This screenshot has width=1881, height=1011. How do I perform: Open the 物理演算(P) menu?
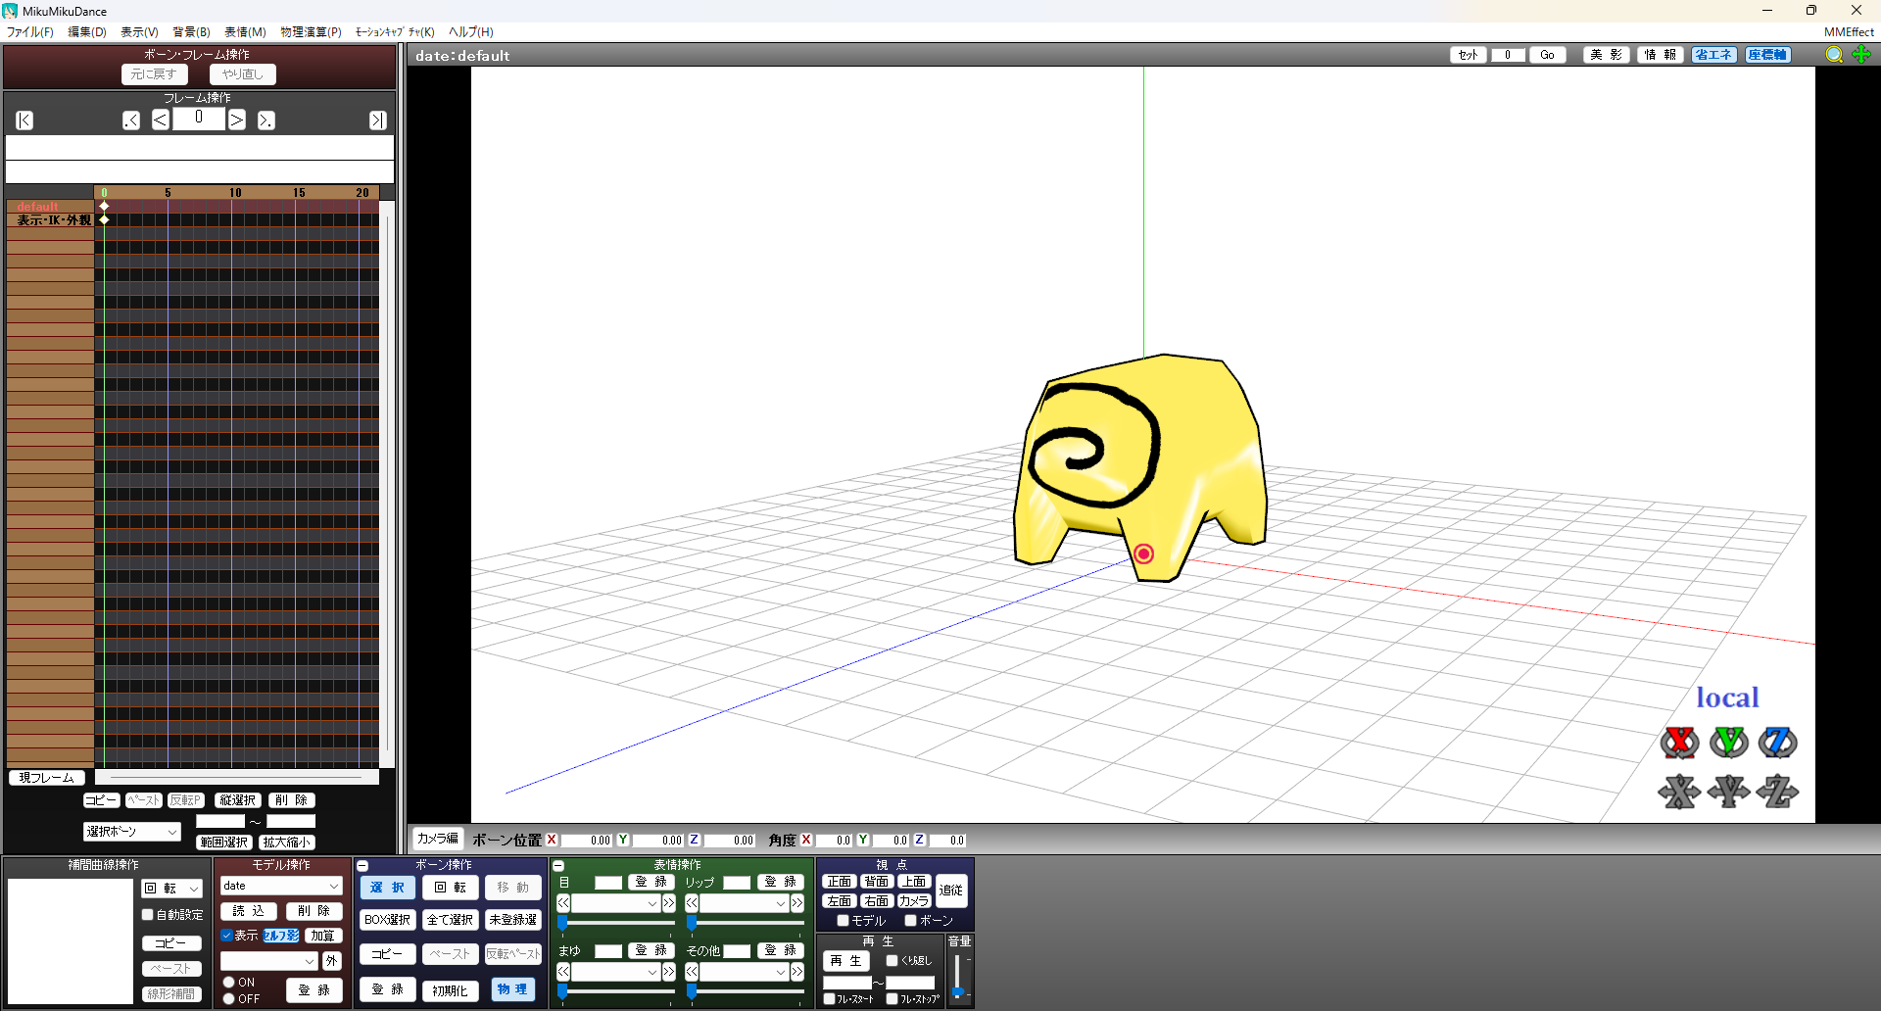pos(311,32)
